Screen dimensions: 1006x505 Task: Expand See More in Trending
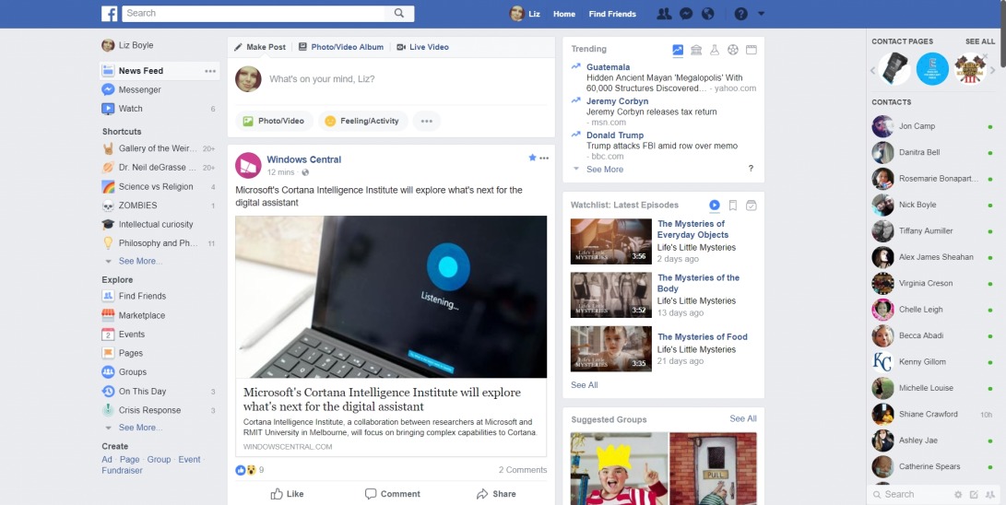604,170
